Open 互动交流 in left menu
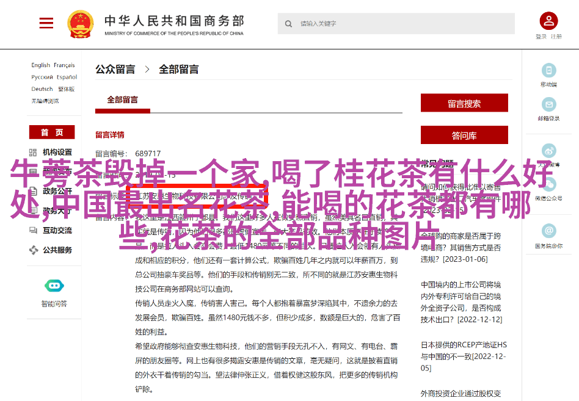 (57, 230)
